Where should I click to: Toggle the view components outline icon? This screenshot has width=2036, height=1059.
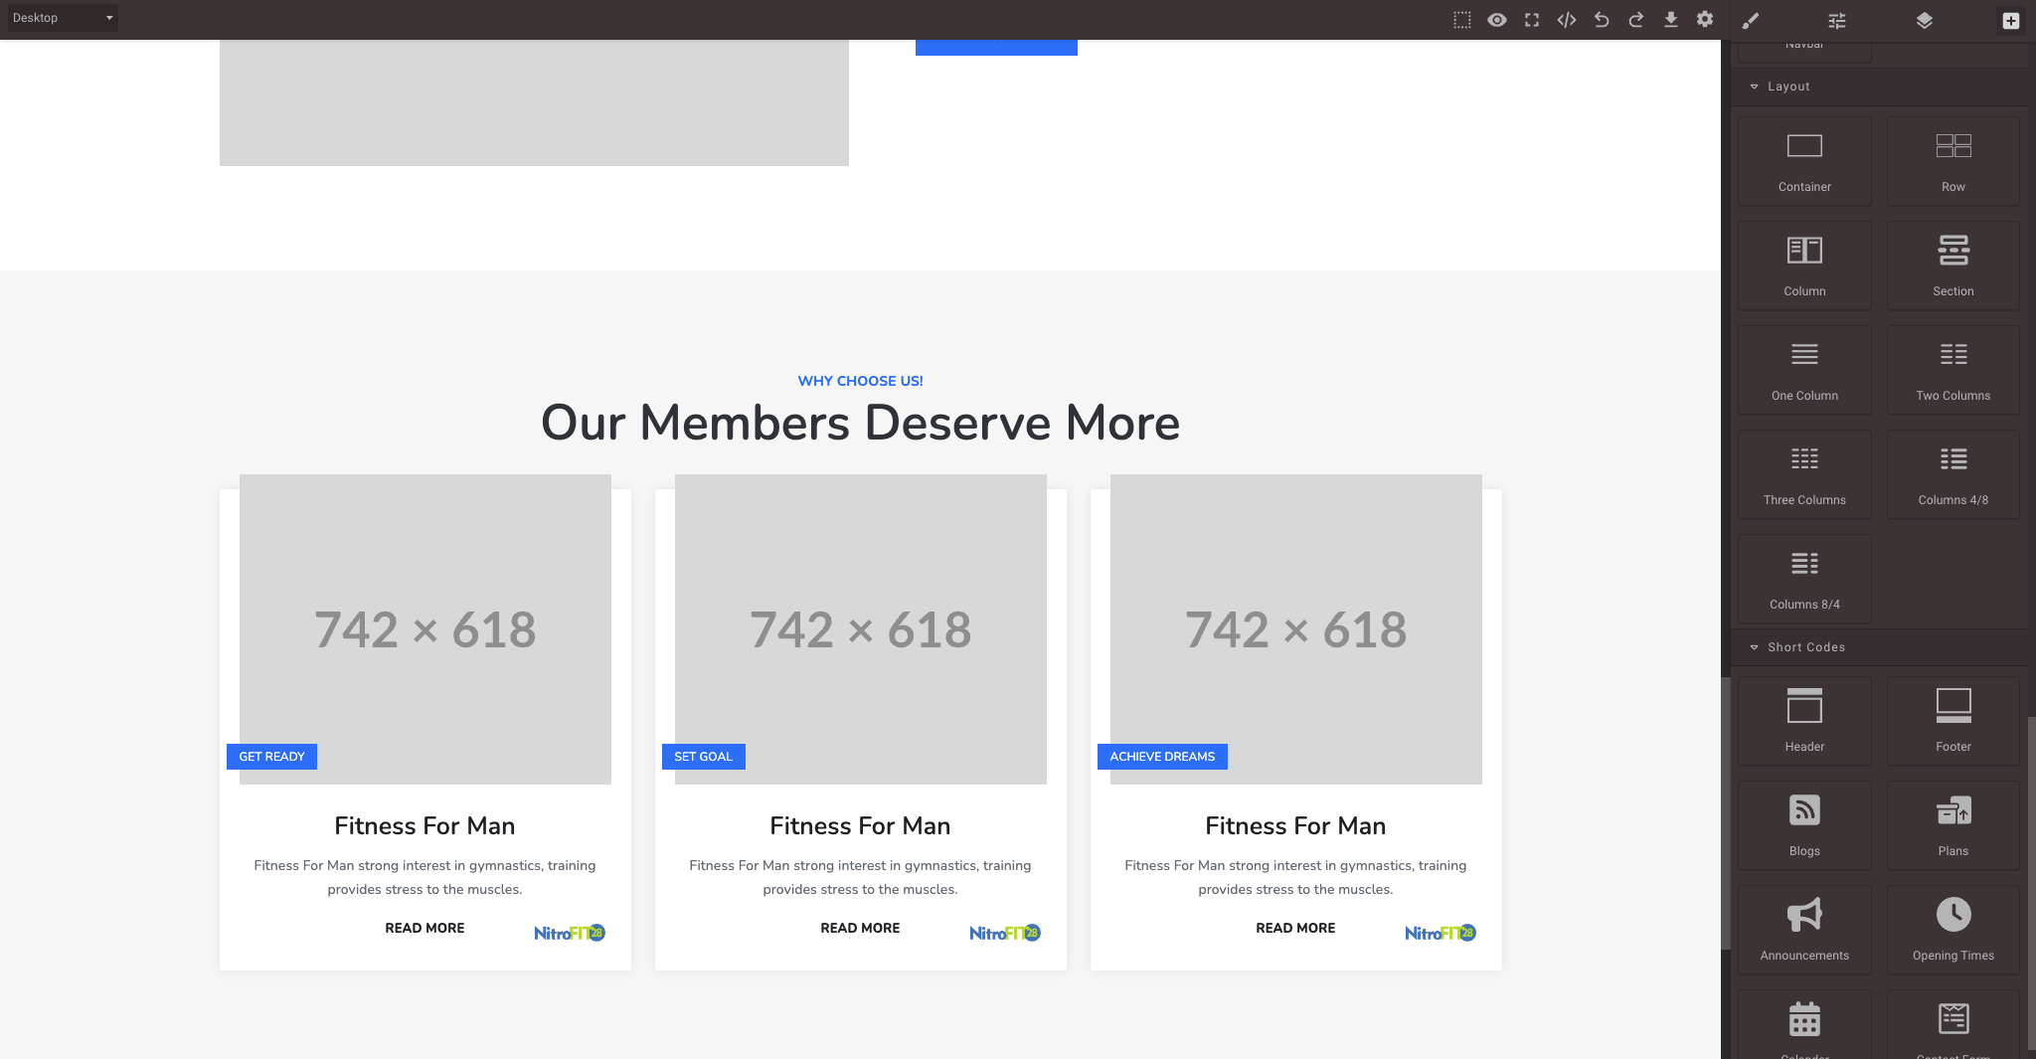tap(1461, 20)
